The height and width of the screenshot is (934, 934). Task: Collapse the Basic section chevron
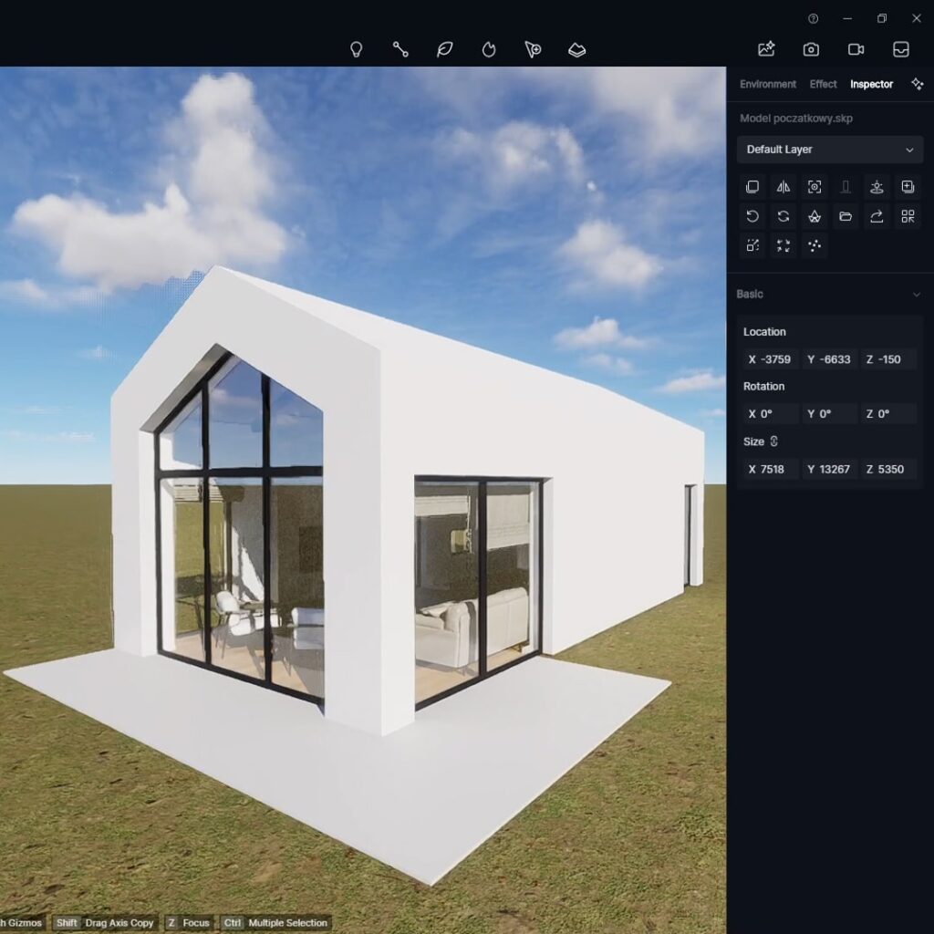pos(916,295)
